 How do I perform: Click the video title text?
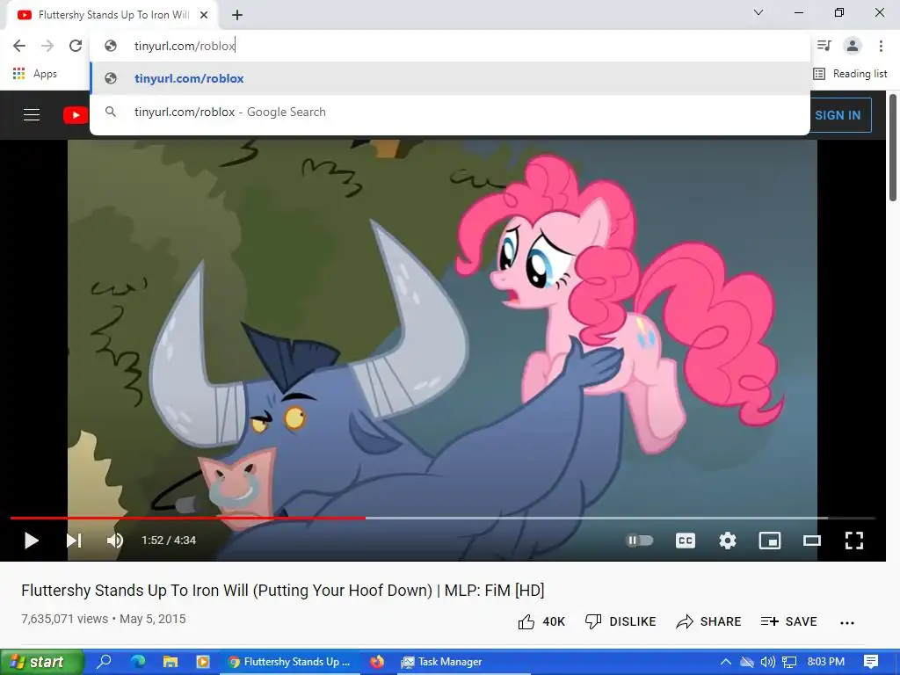pyautogui.click(x=282, y=590)
